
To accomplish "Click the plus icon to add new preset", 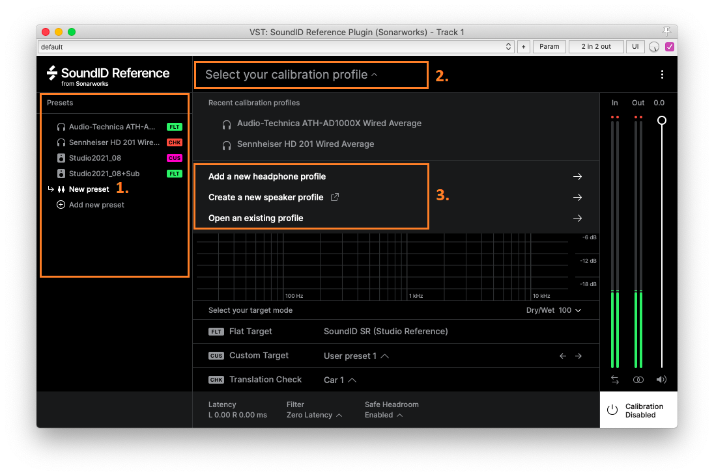I will (x=61, y=204).
